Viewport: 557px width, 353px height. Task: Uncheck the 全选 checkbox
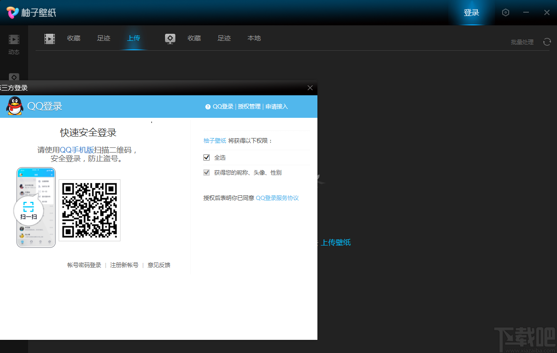pos(206,157)
